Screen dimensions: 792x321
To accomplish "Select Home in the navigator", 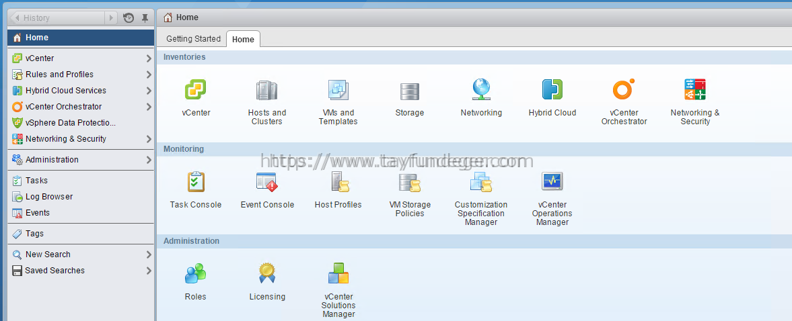I will point(81,38).
